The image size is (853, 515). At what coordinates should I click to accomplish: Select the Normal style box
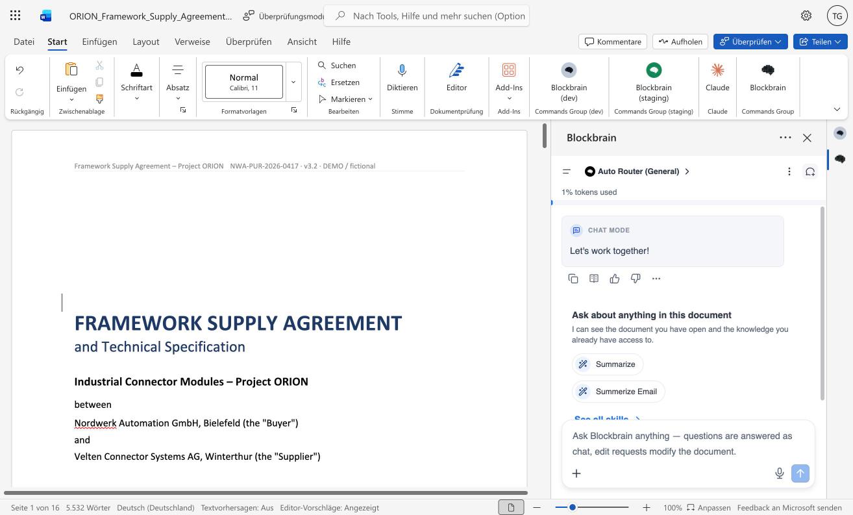coord(244,82)
